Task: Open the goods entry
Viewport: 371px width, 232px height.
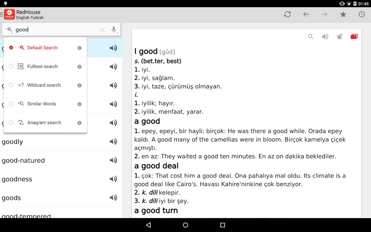Action: point(61,198)
